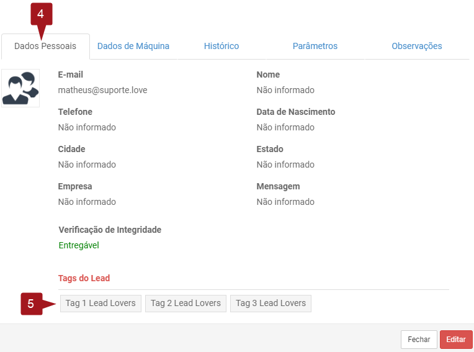Click the green Entregável status text

79,245
